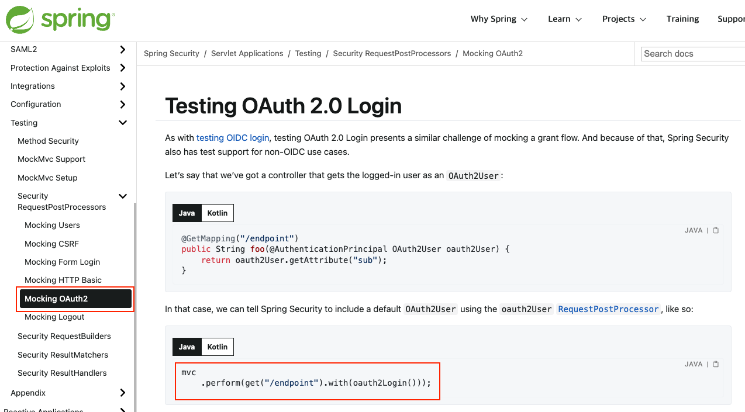Click the Spring logo
Screen dimensions: 745x412
60,19
